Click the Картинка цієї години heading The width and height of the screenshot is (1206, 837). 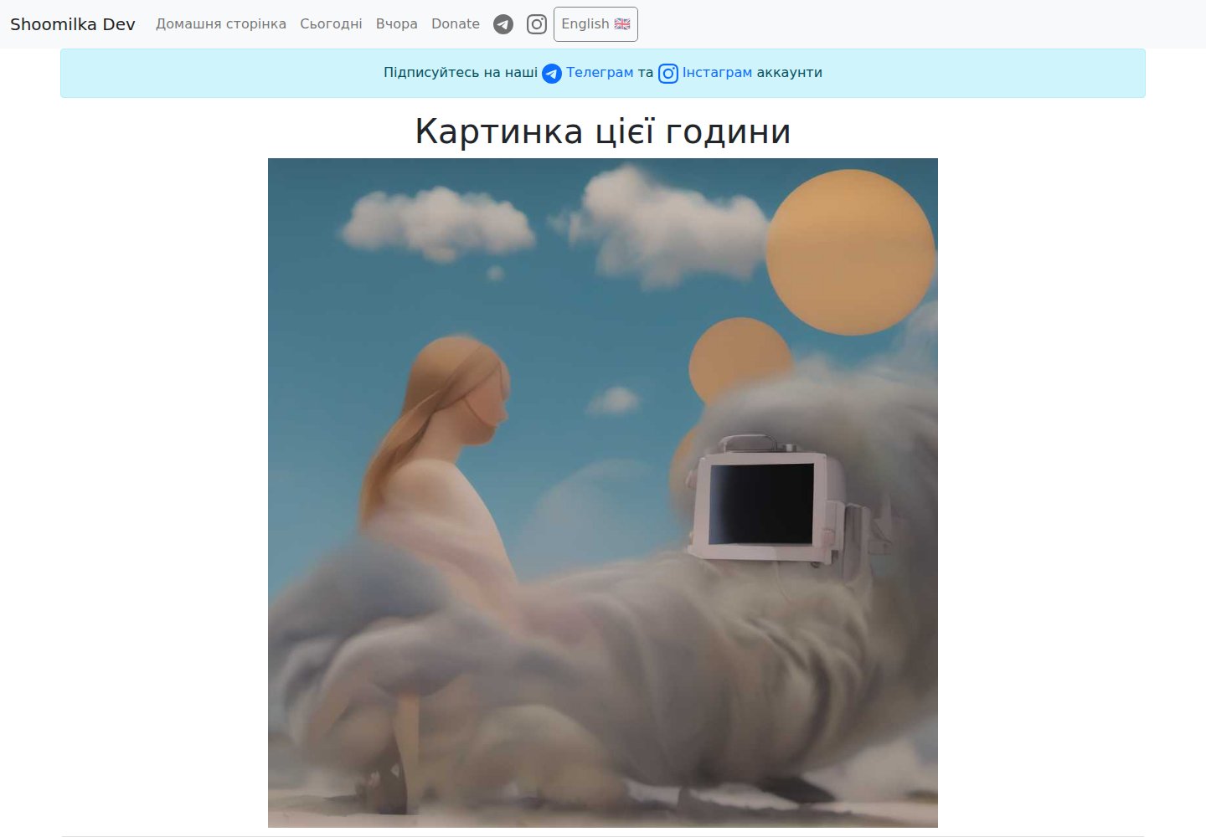click(x=603, y=131)
